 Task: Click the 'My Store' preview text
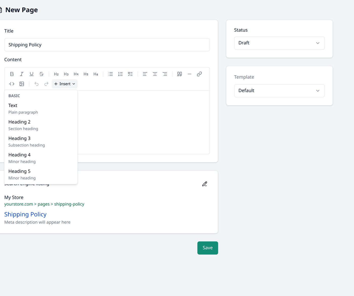coord(14,197)
